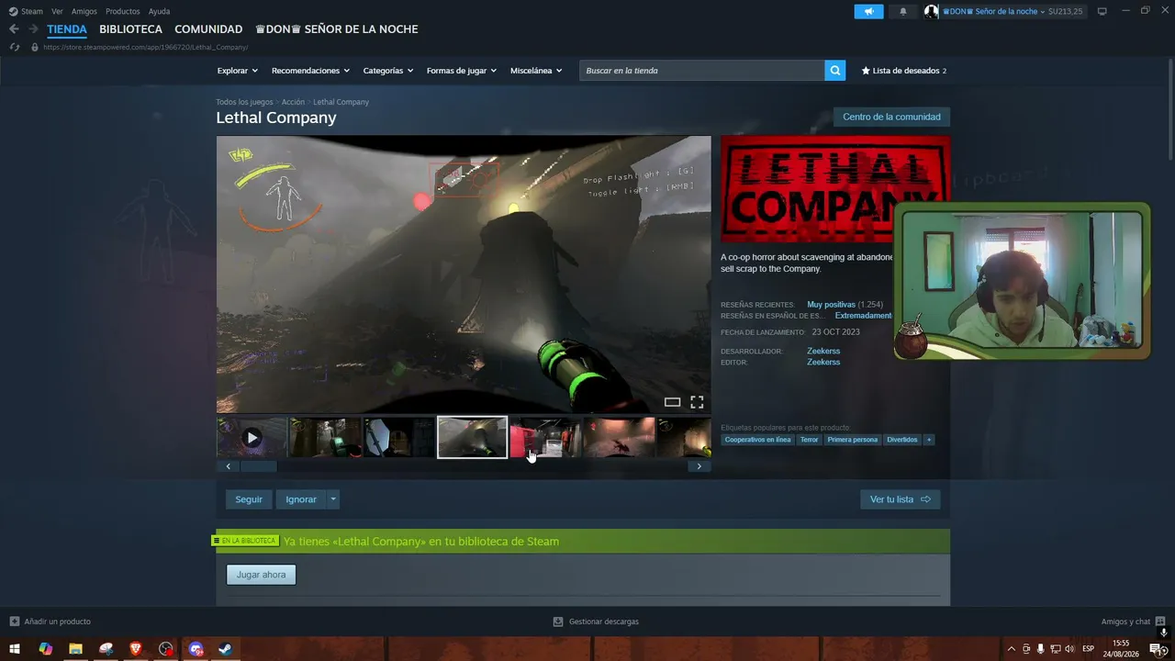Click the taskbar volume speaker icon
The height and width of the screenshot is (661, 1175).
coord(1069,649)
